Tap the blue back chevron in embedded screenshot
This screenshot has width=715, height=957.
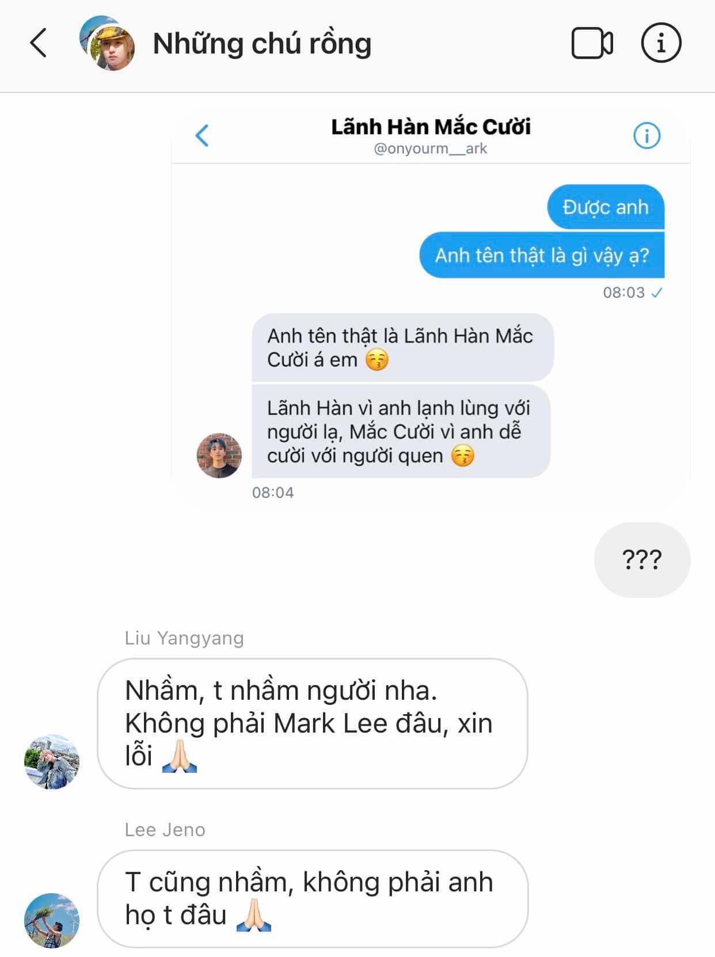pos(202,136)
